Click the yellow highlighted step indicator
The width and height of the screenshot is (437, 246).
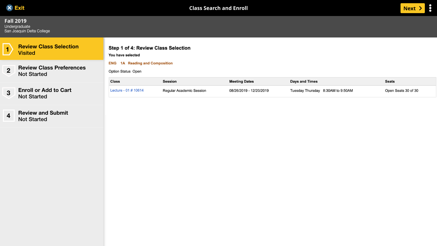[52, 49]
